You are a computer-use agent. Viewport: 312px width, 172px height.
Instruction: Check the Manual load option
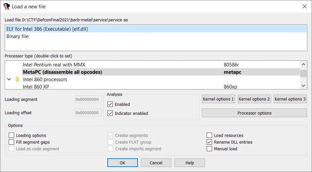point(209,149)
